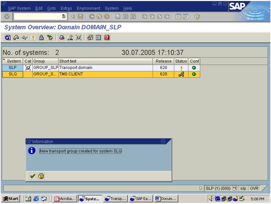Open the Environment menu

89,8
